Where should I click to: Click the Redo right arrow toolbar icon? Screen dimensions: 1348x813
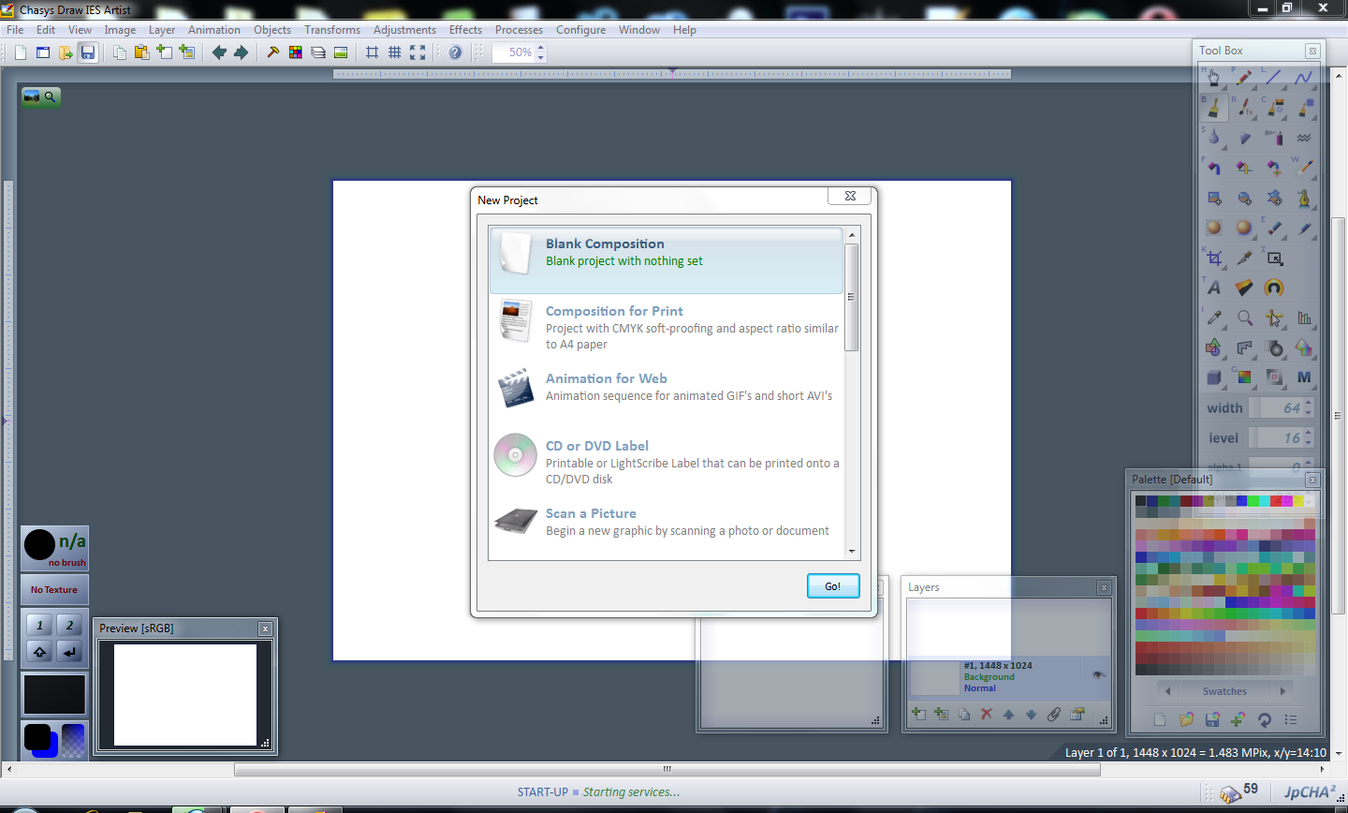[x=241, y=52]
